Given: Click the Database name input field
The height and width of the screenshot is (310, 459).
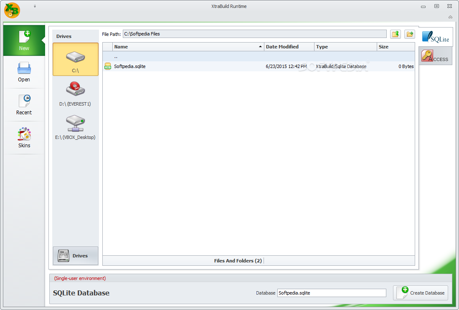Looking at the screenshot, I should pos(332,293).
